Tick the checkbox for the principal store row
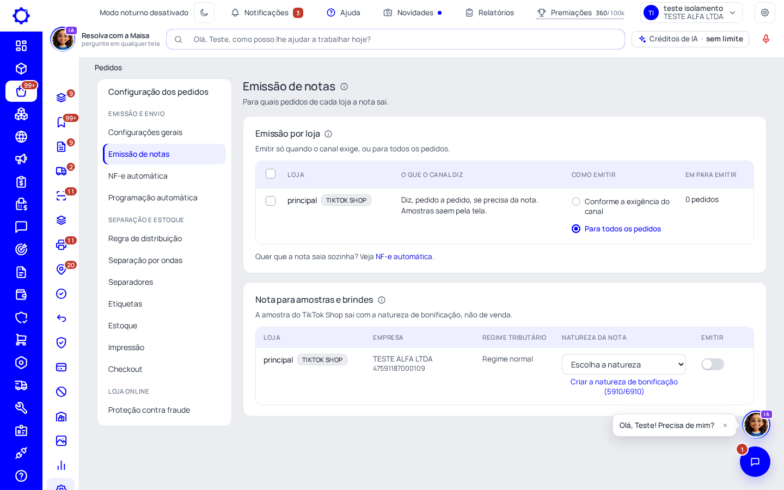Viewport: 784px width, 490px height. point(271,201)
